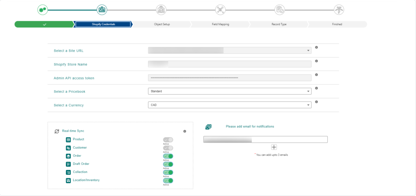Click the 'Select a Pricebook' label
Image resolution: width=416 pixels, height=196 pixels.
point(69,92)
